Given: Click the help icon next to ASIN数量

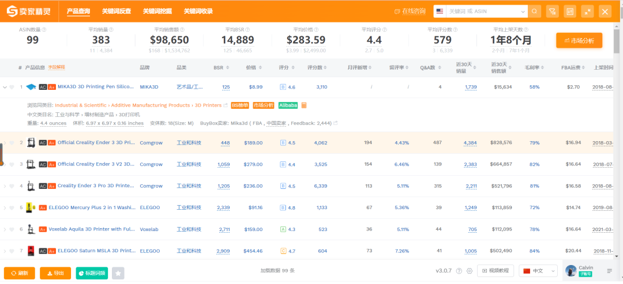Looking at the screenshot, I should [44, 30].
